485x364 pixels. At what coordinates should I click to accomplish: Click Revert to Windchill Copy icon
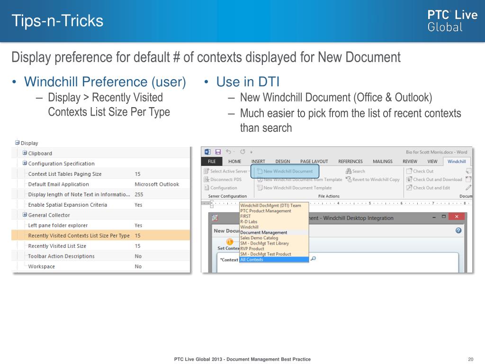349,180
